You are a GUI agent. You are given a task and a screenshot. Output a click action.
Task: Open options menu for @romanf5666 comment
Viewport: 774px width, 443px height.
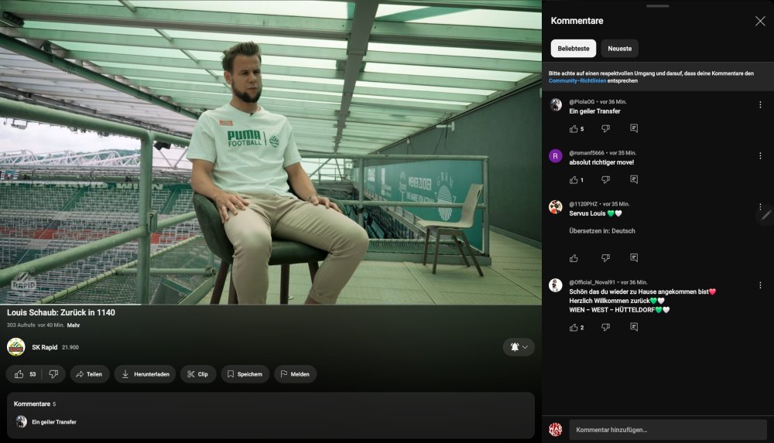tap(760, 156)
